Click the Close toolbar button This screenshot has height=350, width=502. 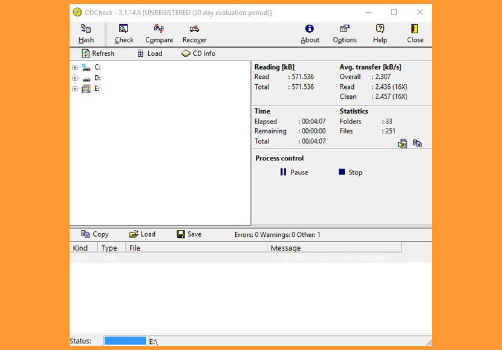[x=415, y=34]
